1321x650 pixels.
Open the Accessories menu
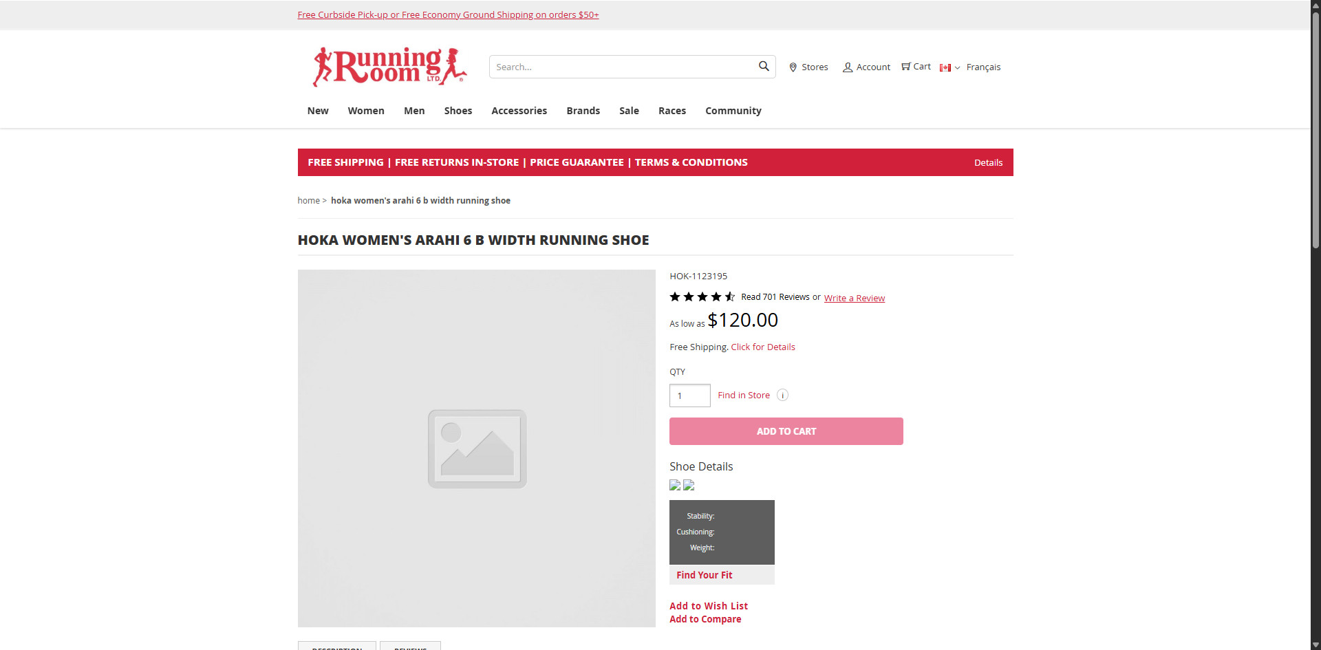(519, 111)
